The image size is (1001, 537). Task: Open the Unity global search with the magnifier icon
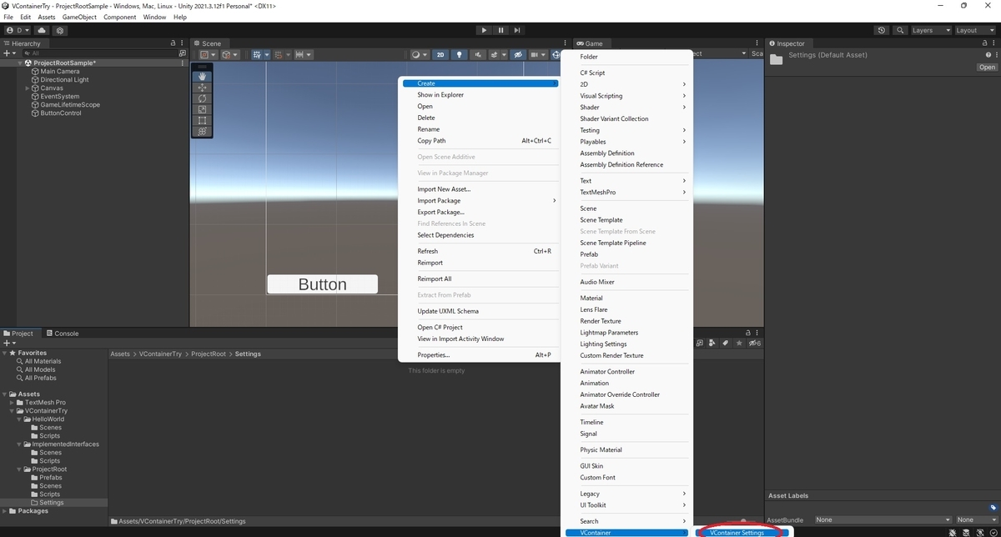[x=899, y=30]
